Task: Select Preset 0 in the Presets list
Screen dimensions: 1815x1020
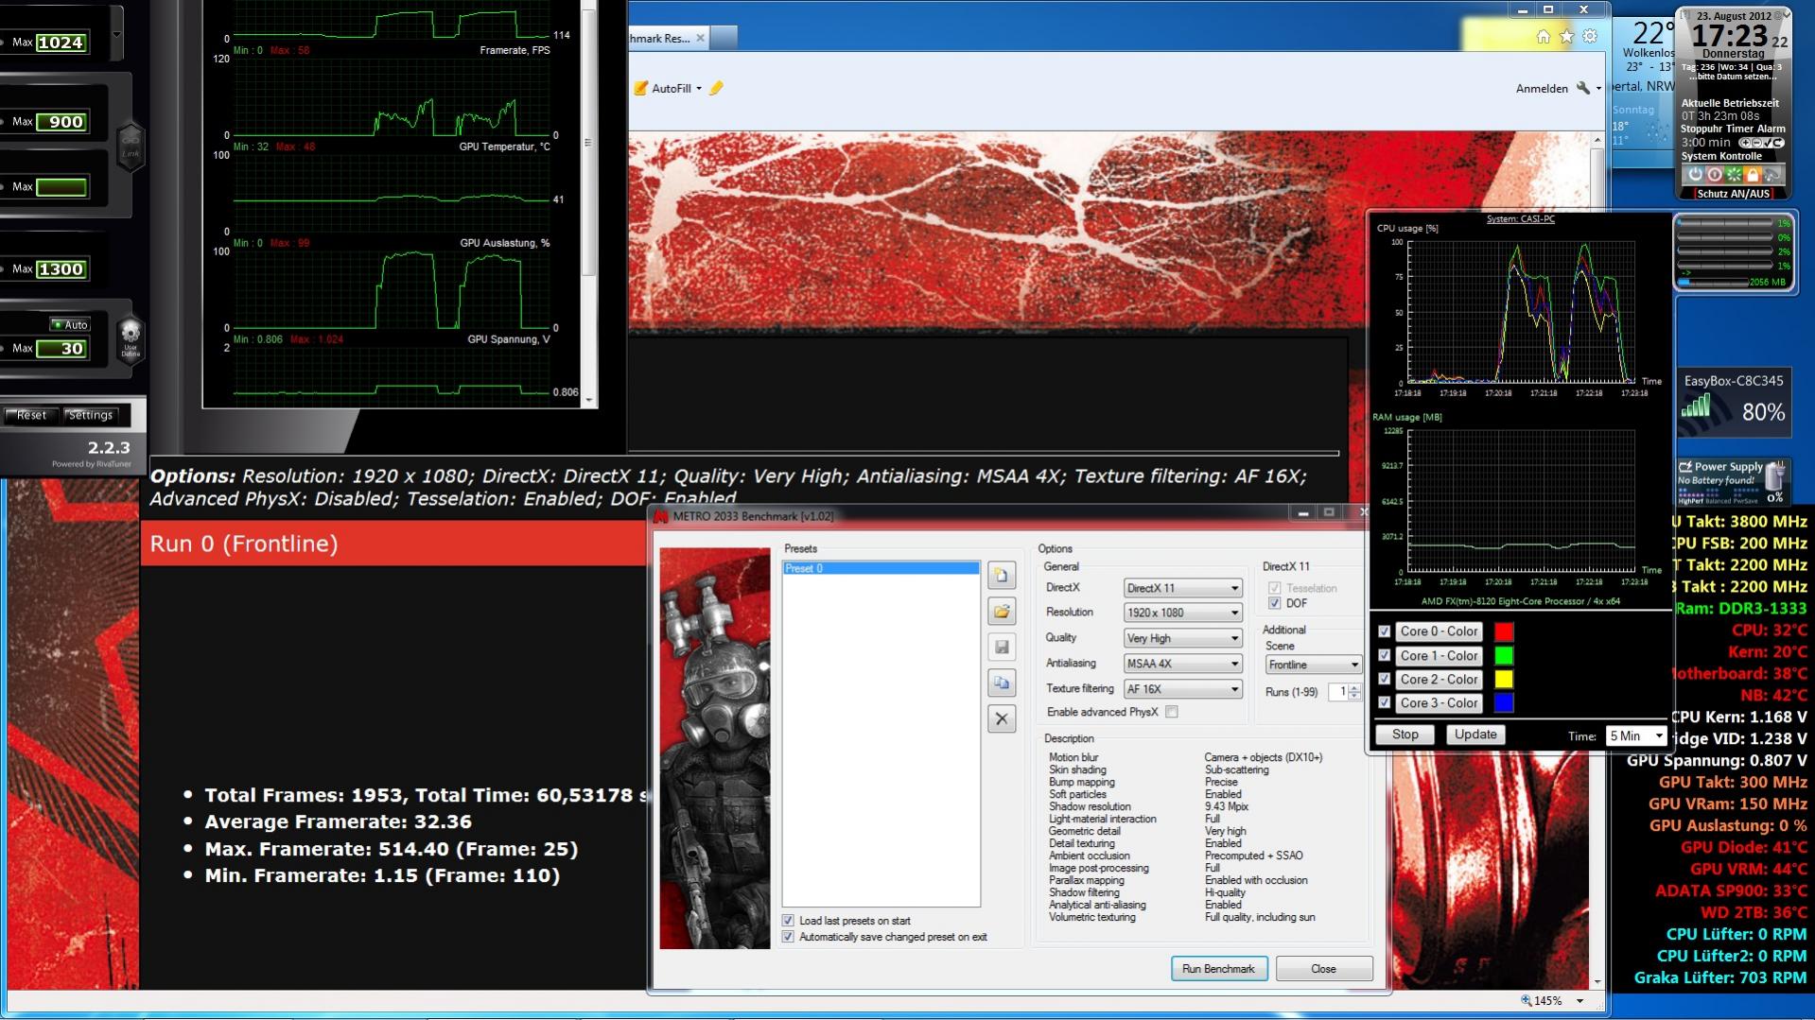Action: pos(881,568)
